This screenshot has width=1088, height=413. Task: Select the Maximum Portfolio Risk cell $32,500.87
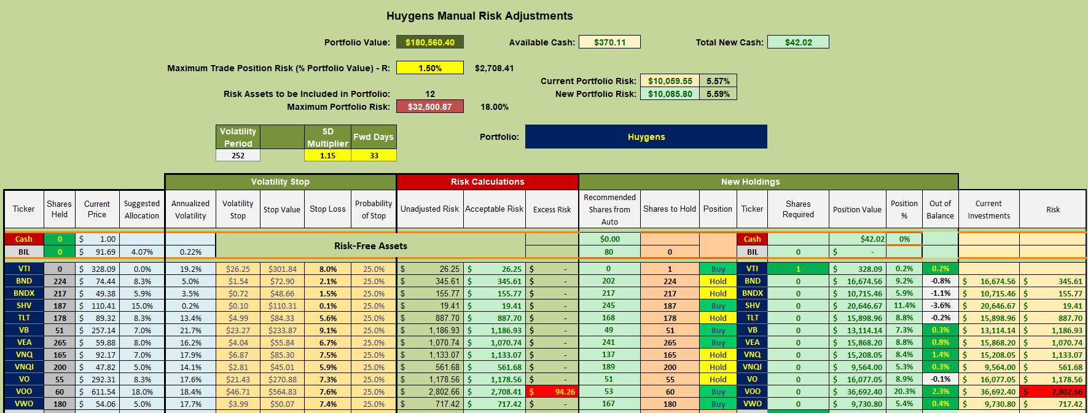pyautogui.click(x=429, y=107)
